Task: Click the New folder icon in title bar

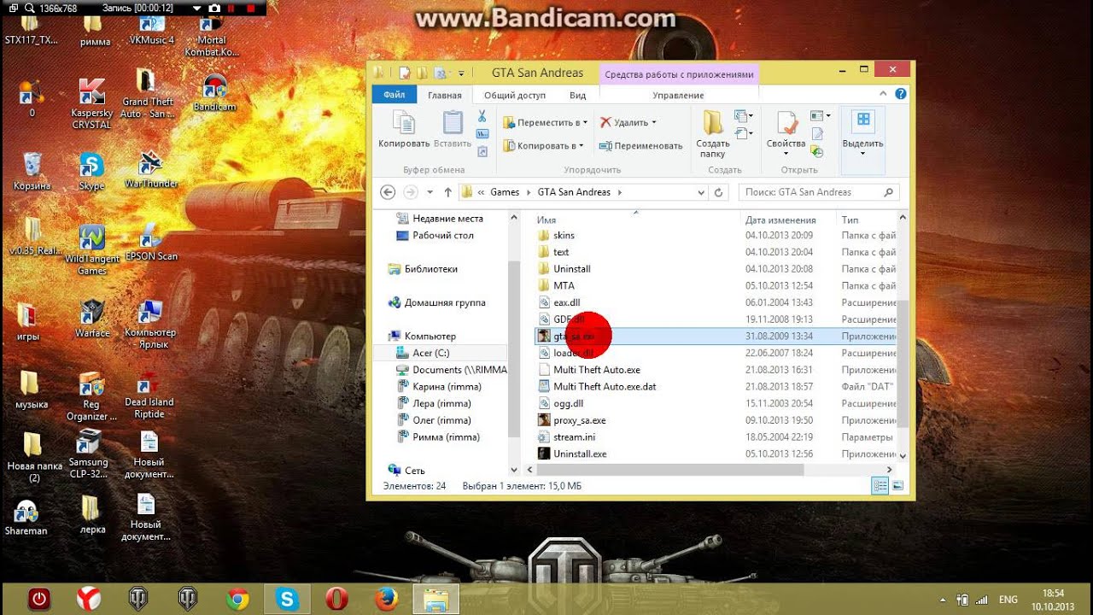Action: [422, 73]
